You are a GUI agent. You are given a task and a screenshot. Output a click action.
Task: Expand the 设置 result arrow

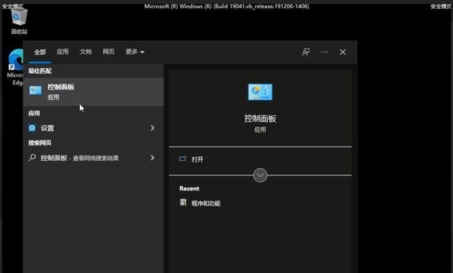click(152, 128)
